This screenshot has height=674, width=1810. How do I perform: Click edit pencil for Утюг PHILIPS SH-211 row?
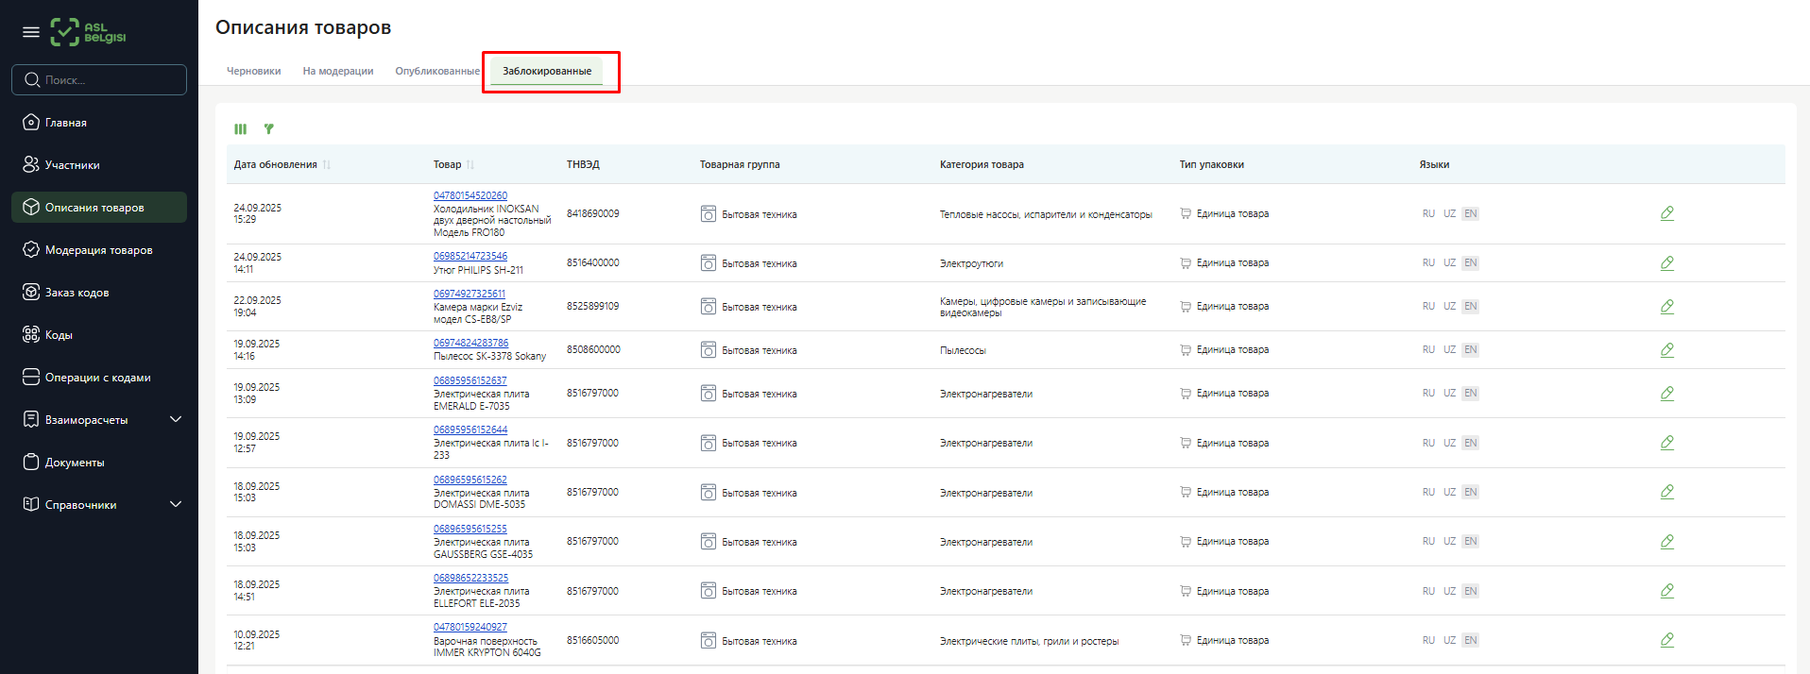tap(1666, 263)
